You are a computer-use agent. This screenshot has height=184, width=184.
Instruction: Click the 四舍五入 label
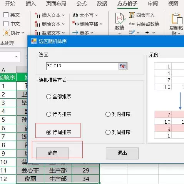[x=146, y=15]
